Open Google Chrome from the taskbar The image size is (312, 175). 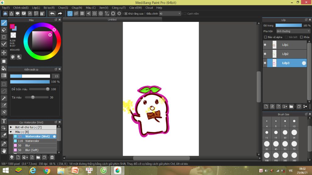point(47,170)
